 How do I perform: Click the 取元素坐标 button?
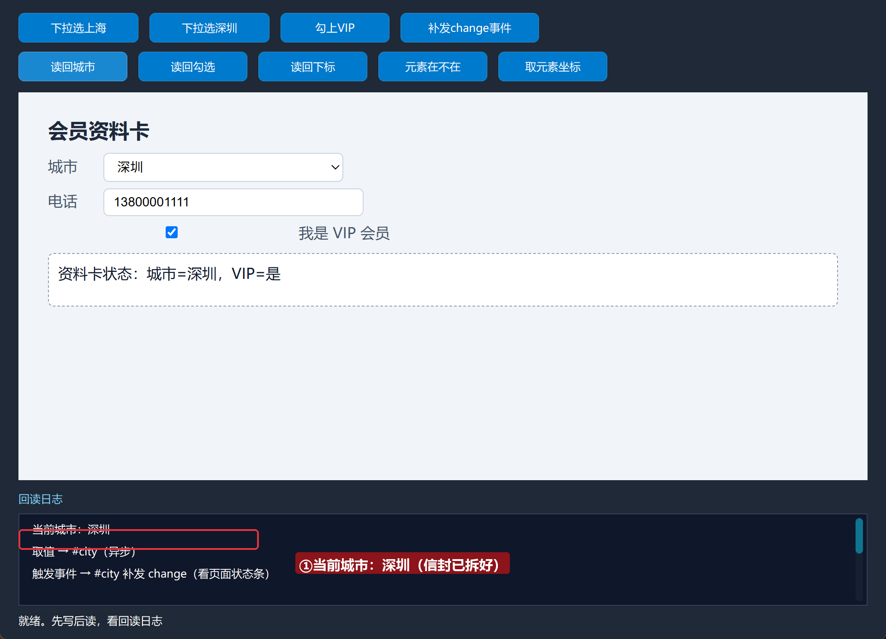point(553,66)
